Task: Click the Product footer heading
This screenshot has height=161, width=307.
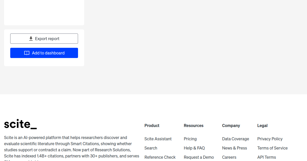Action: 152,125
